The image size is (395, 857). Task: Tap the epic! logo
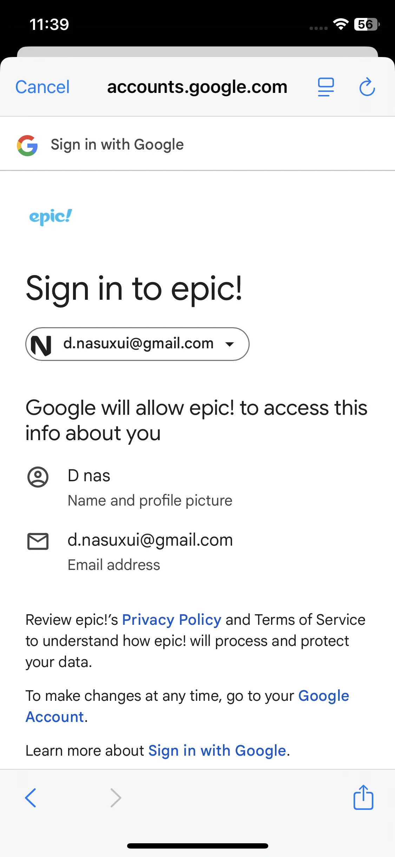coord(51,217)
